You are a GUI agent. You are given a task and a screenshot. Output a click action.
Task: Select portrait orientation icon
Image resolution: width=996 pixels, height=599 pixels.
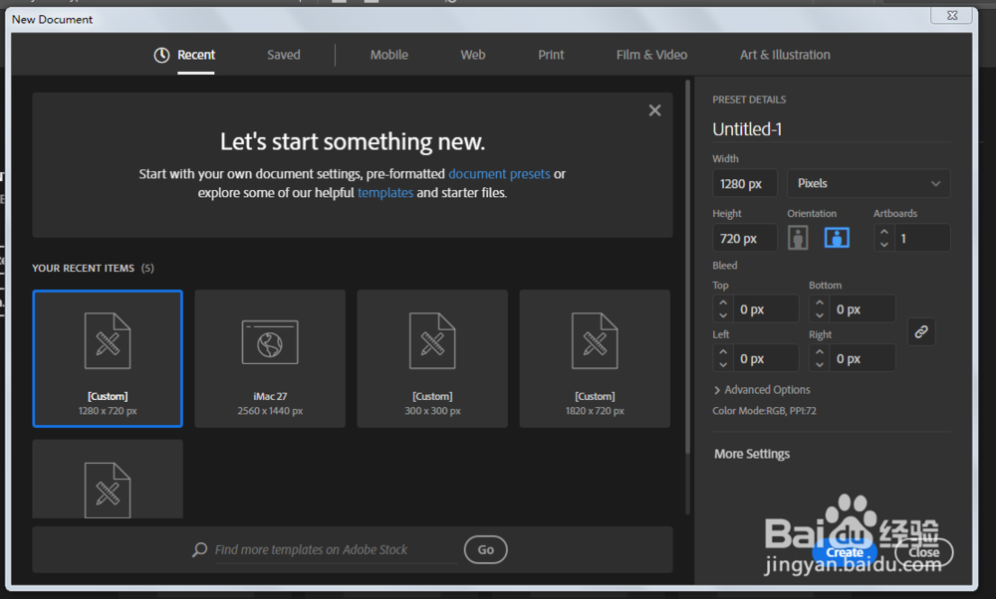(x=798, y=238)
